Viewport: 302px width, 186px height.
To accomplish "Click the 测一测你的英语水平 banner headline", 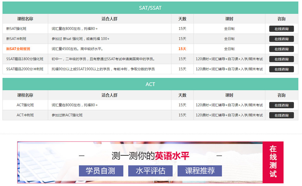I will pyautogui.click(x=150, y=156).
